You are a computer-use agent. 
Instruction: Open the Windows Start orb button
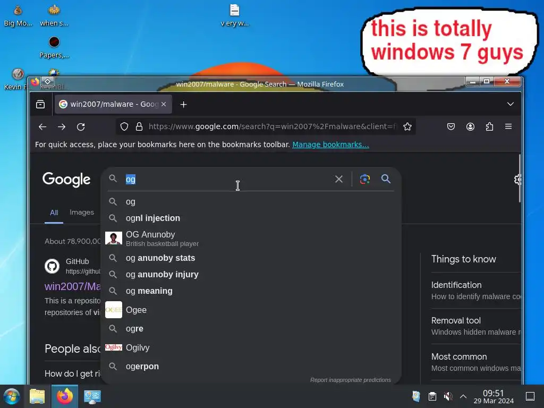[12, 396]
